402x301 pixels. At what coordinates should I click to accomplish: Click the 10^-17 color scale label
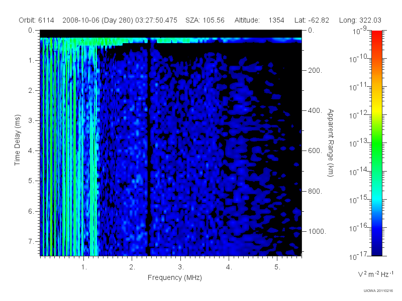pyautogui.click(x=358, y=256)
